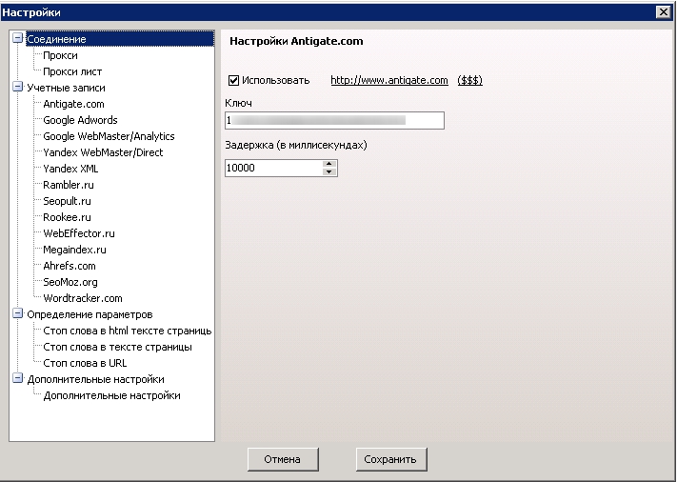Select the Определение параметров tree item
This screenshot has width=677, height=482.
[90, 314]
